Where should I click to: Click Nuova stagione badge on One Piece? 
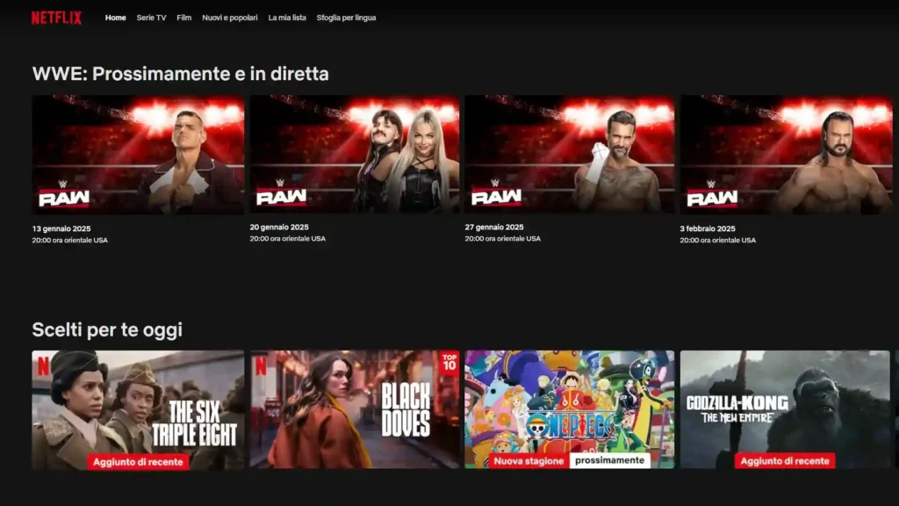click(x=529, y=460)
